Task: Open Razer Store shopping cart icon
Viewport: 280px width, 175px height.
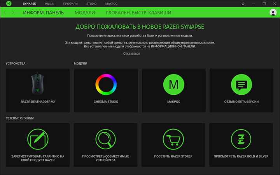Action: pyautogui.click(x=173, y=139)
